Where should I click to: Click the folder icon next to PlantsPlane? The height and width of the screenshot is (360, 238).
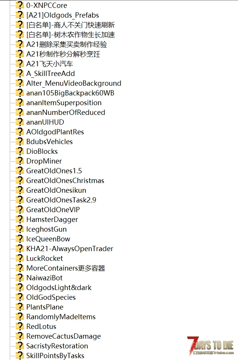click(20, 307)
